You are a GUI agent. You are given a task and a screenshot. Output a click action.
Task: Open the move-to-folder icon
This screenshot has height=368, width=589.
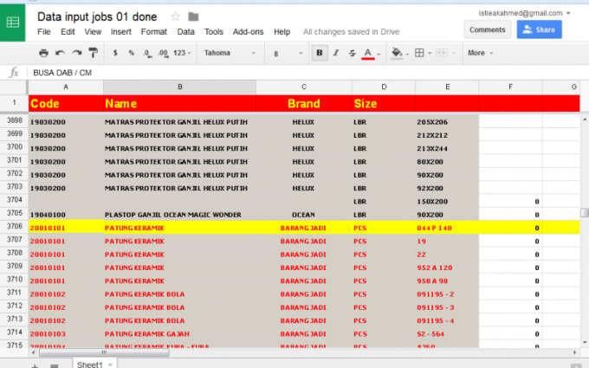193,16
